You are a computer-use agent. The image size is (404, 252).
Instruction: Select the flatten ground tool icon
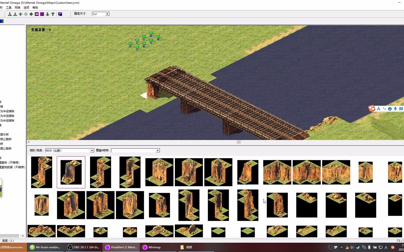[x=20, y=14]
